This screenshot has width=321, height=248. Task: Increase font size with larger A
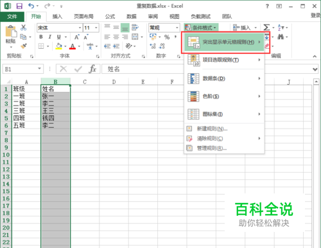click(x=77, y=37)
